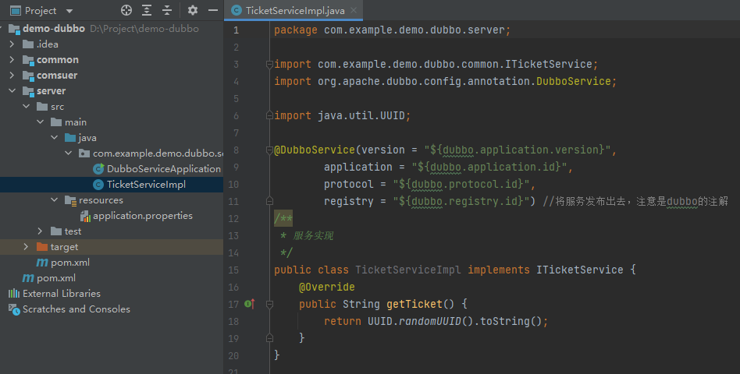Image resolution: width=740 pixels, height=374 pixels.
Task: Expand the .idea folder
Action: 12,44
